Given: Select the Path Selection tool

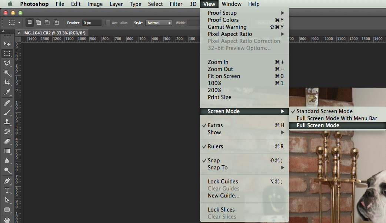Looking at the screenshot, I should point(7,200).
